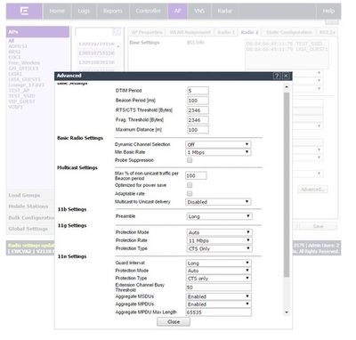The height and width of the screenshot is (340, 356).
Task: Open the Multicast to Unicast delivery dropdown
Action: click(218, 202)
